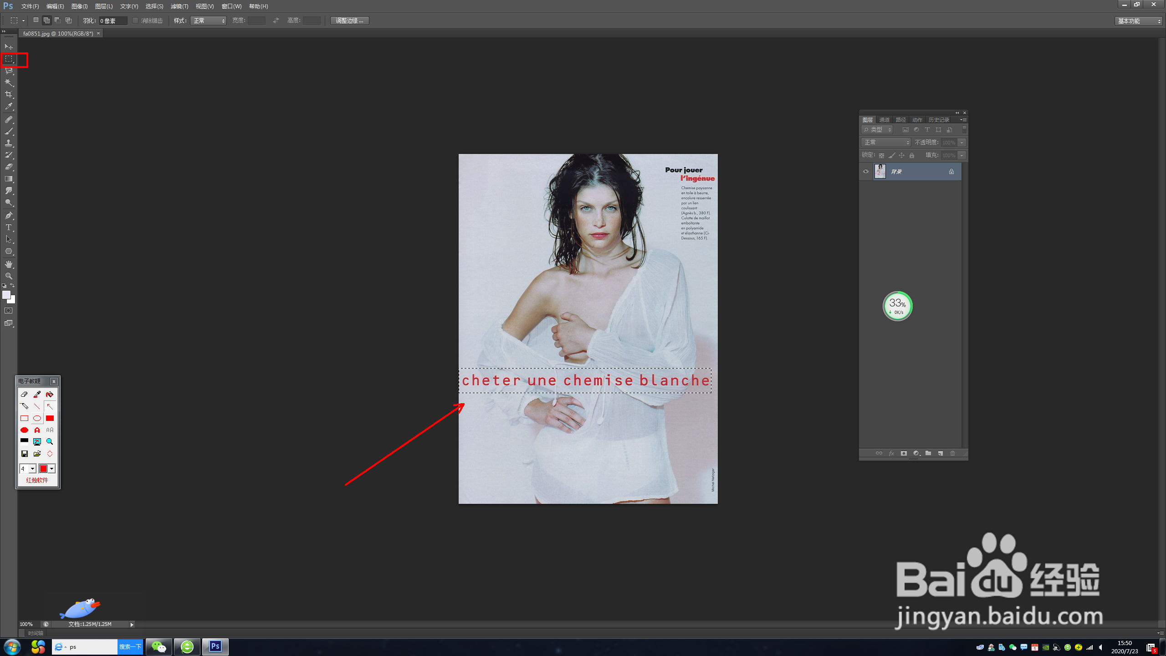Pick the Eyedropper tool
Viewport: 1166px width, 656px height.
click(9, 107)
